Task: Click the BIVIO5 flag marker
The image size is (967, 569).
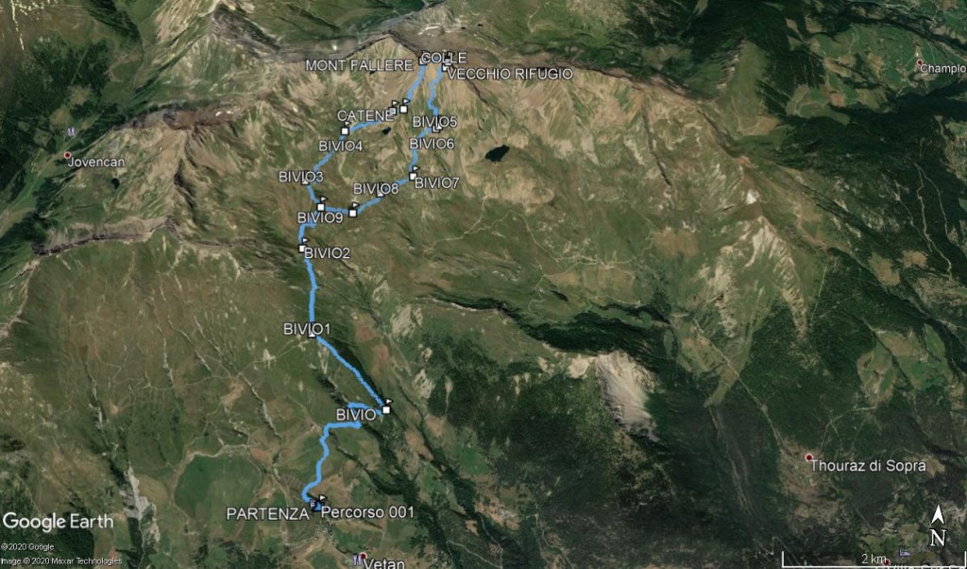Action: tap(436, 127)
